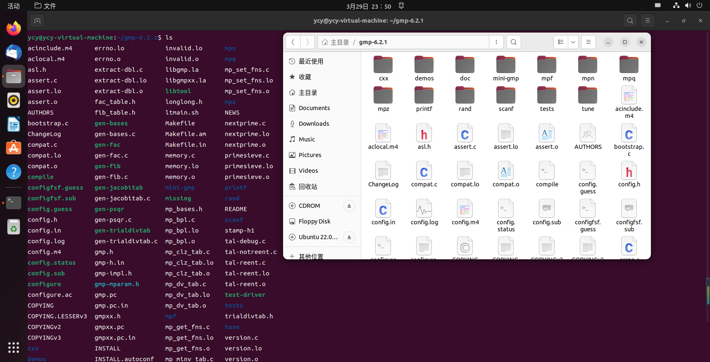Open new terminal tab button
The width and height of the screenshot is (710, 362).
37,21
